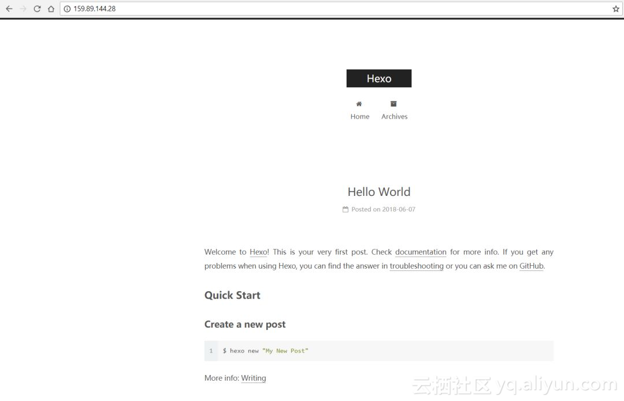This screenshot has width=624, height=401.
Task: Open the Hexo site title banner
Action: click(x=379, y=79)
